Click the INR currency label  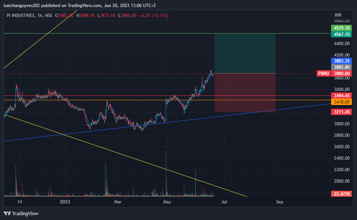coord(338,15)
